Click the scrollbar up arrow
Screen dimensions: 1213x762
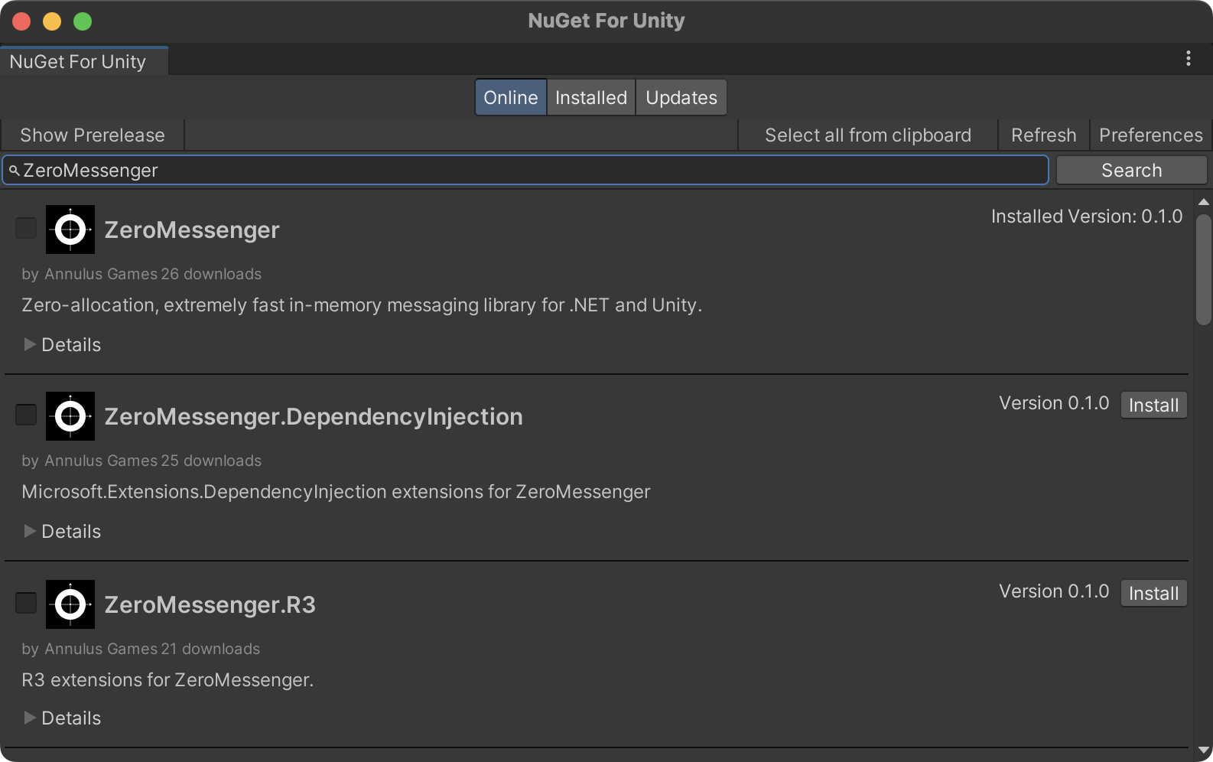(1204, 202)
